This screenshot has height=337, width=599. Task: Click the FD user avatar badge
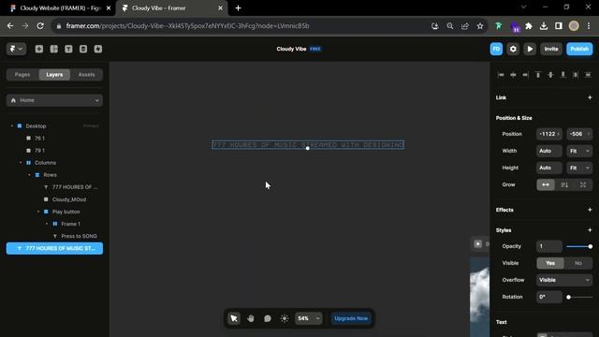tap(496, 49)
